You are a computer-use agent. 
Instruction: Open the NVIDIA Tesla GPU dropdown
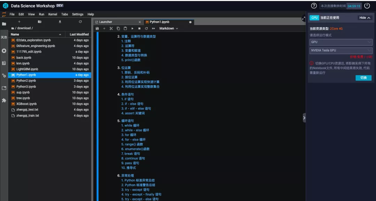tap(341, 50)
